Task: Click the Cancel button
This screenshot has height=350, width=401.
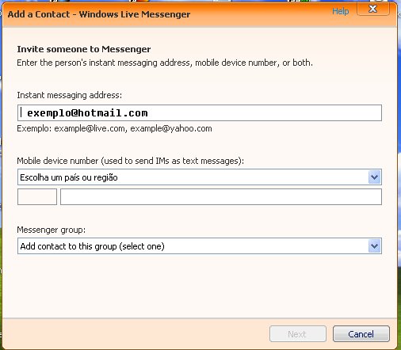Action: coord(361,334)
